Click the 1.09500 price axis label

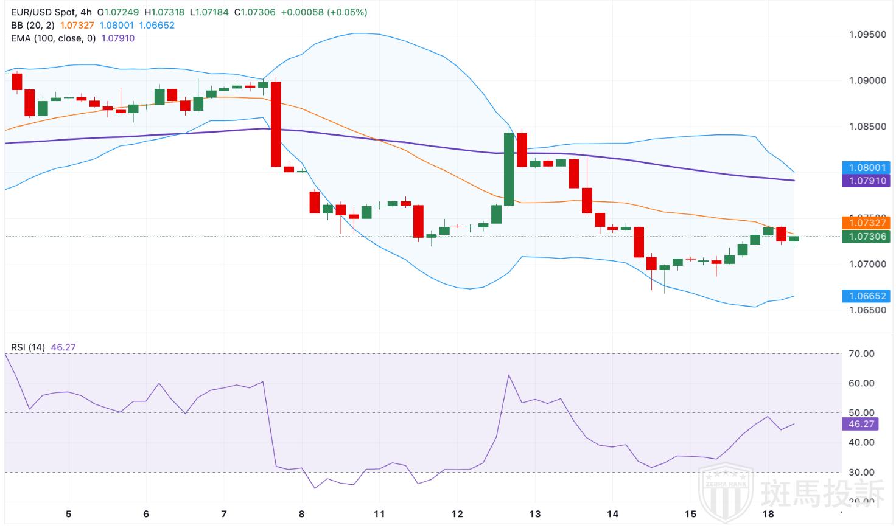click(867, 35)
